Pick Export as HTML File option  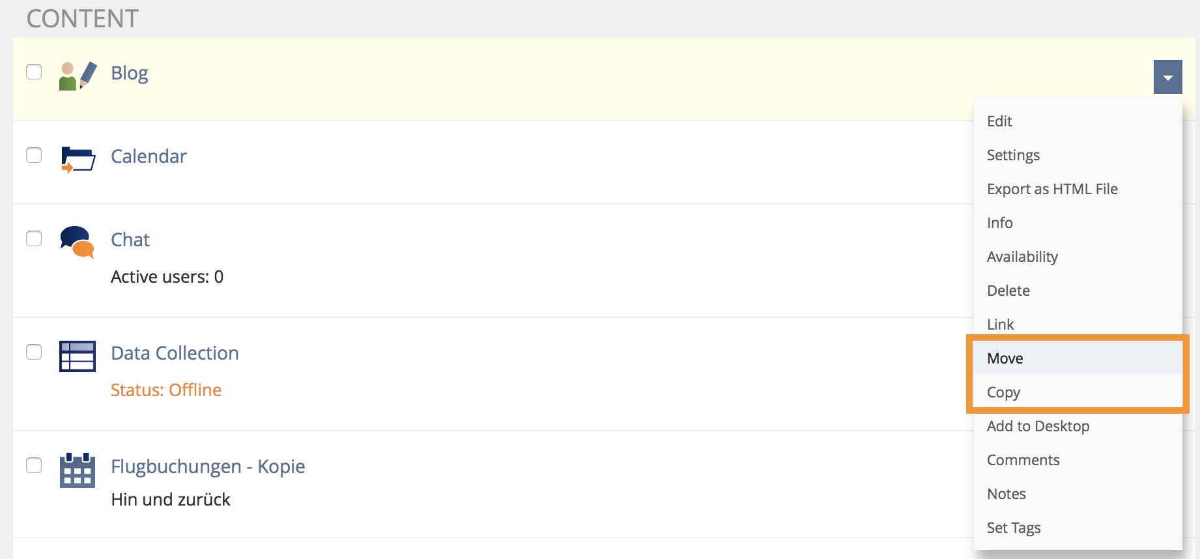point(1051,189)
